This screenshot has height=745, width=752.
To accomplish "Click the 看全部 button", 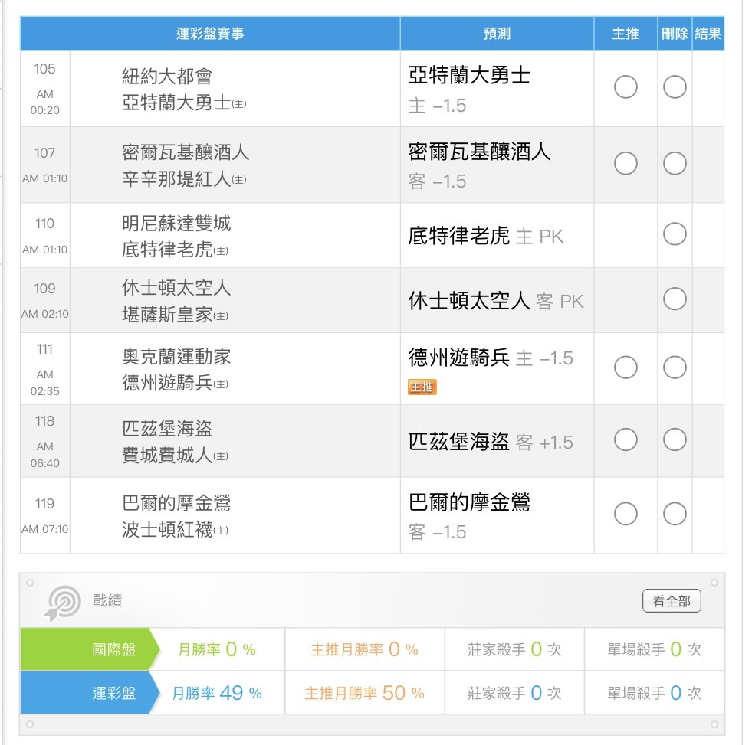I will coord(671,602).
